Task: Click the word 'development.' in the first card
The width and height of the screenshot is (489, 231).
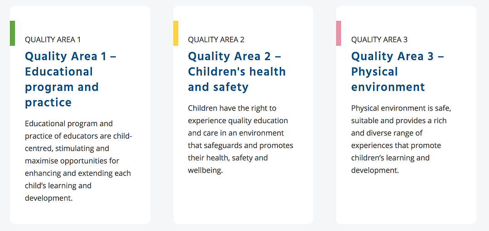Action: point(48,198)
